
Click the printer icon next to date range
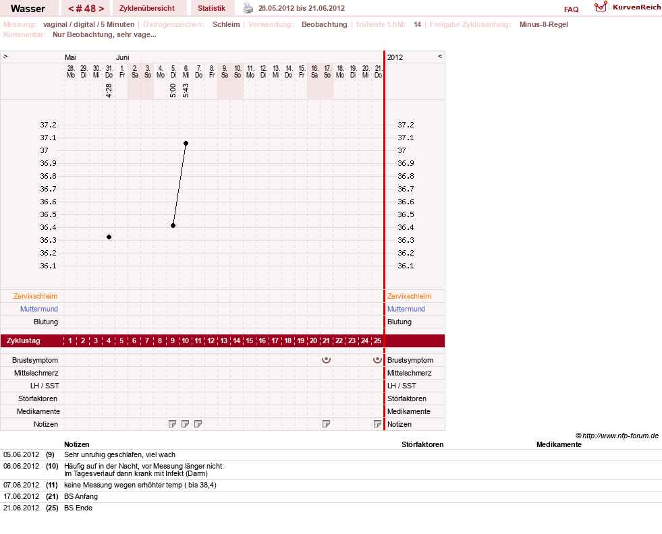click(248, 8)
